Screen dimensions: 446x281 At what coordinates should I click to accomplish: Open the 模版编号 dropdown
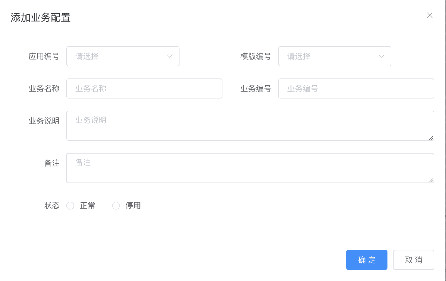[x=334, y=56]
